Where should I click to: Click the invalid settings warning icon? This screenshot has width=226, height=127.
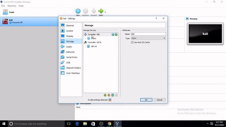pos(110,100)
